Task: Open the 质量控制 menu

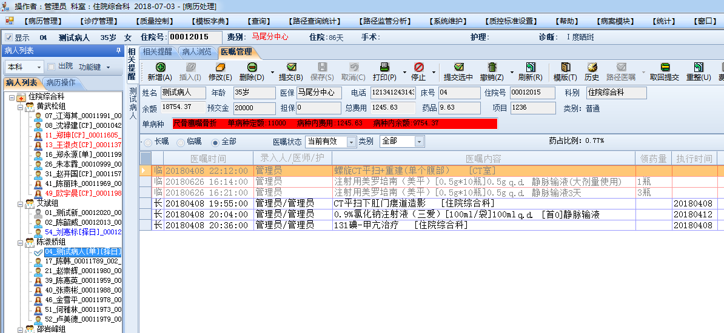Action: 155,21
